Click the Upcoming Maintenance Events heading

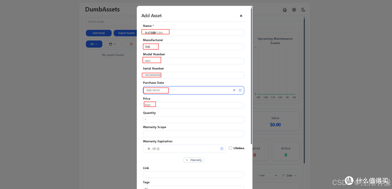pos(275,41)
